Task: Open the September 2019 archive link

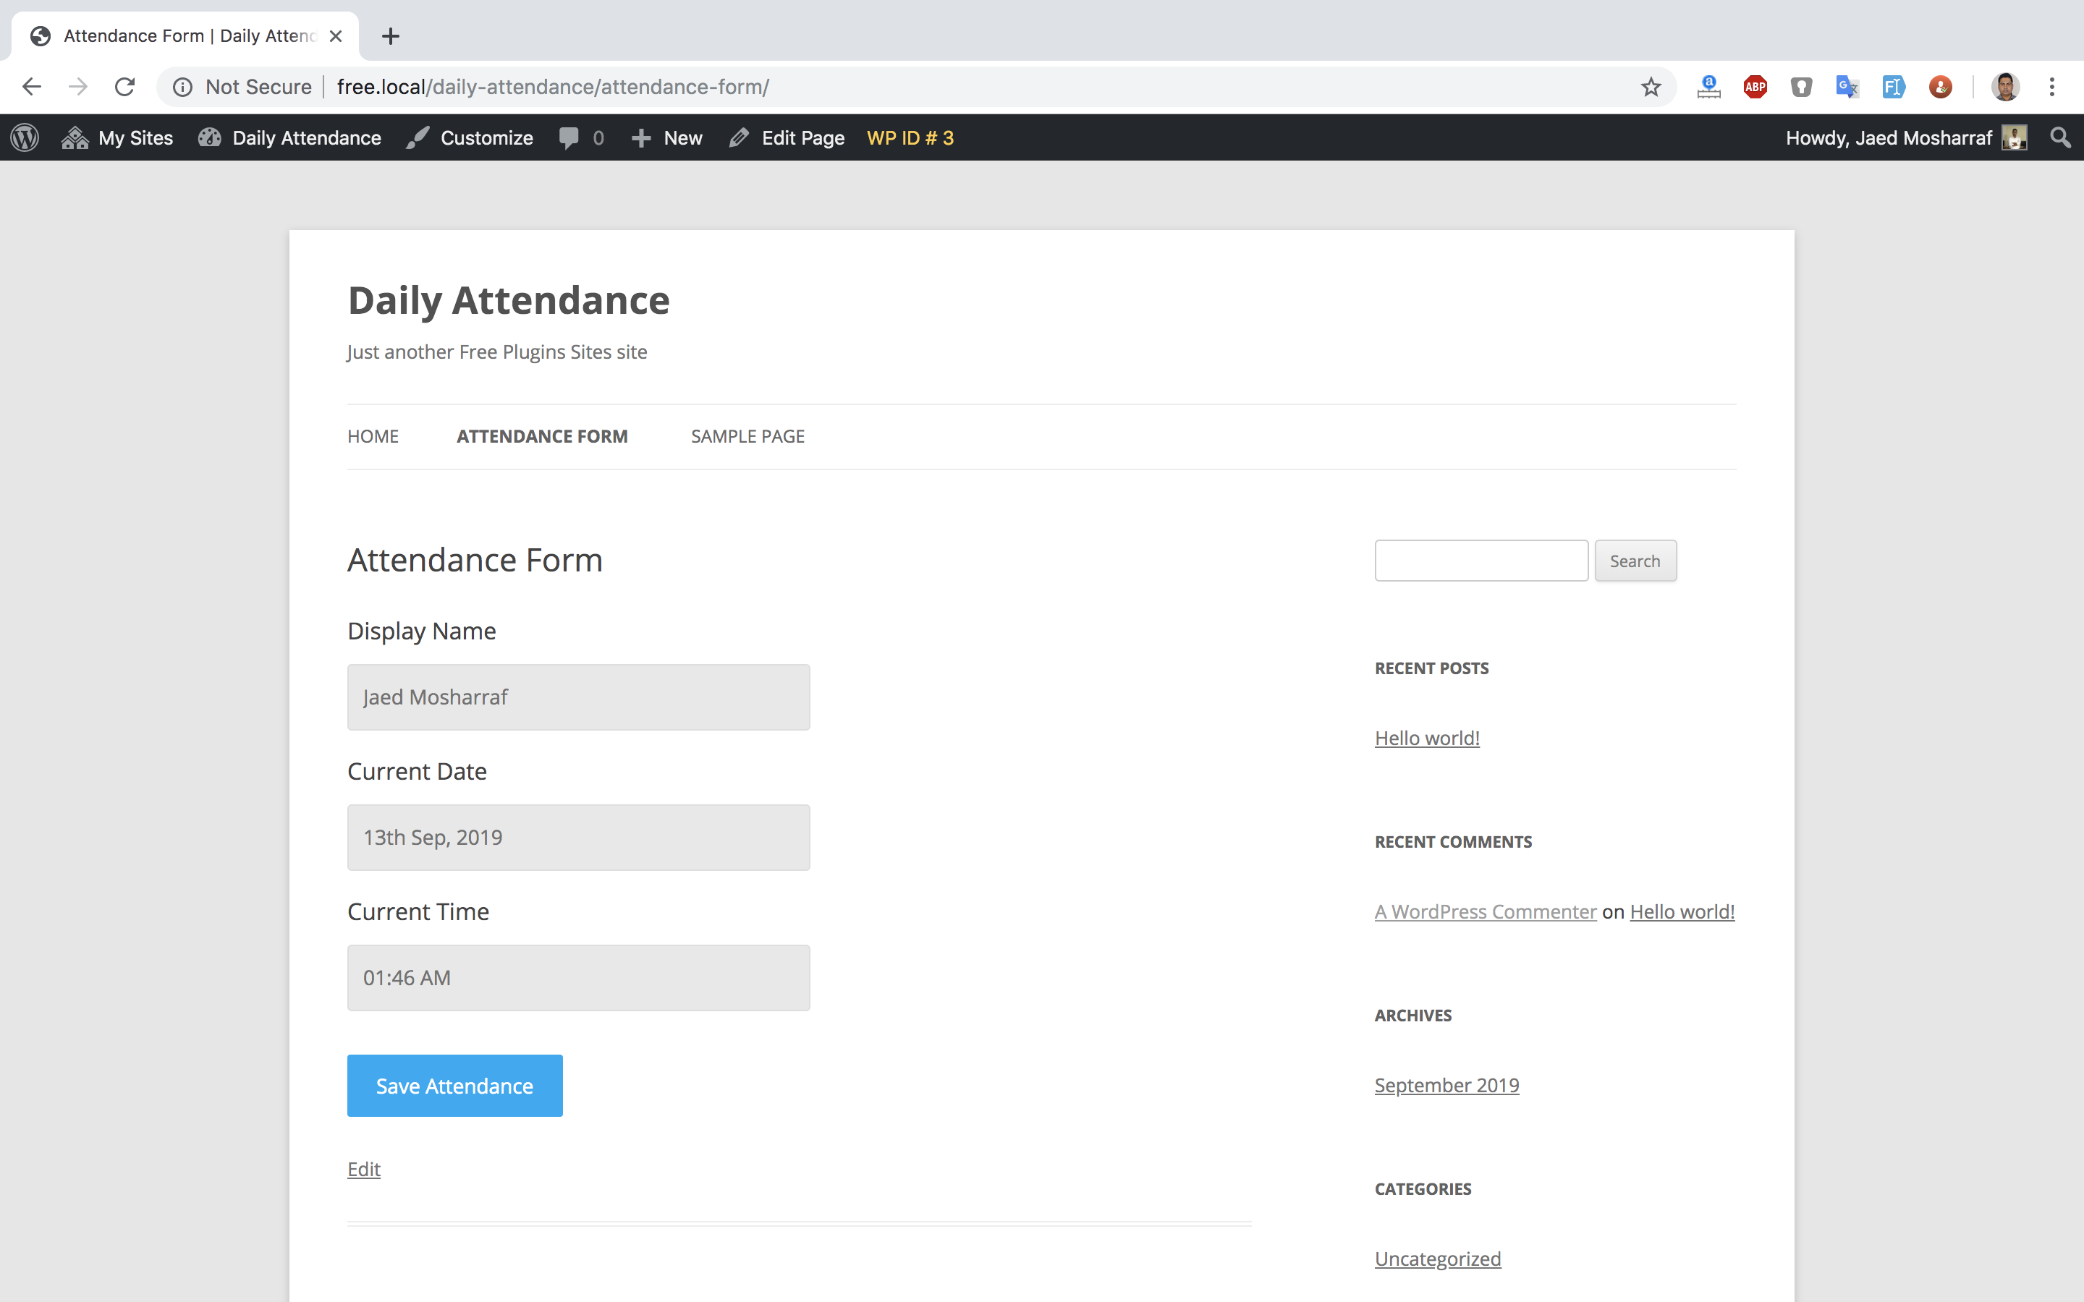Action: 1446,1085
